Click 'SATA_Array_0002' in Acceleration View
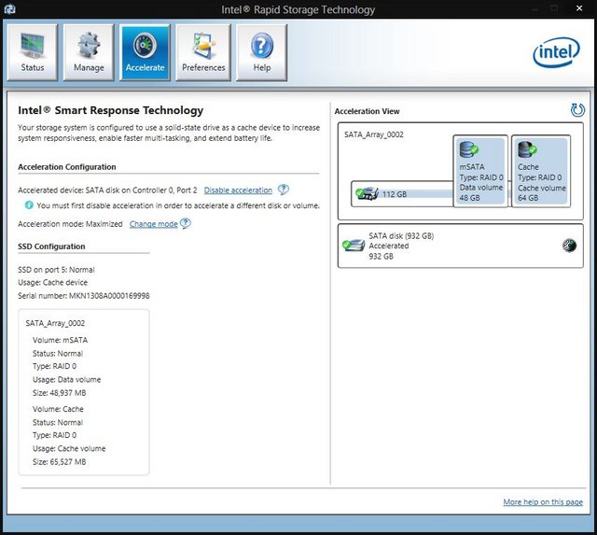This screenshot has width=597, height=535. tap(373, 134)
